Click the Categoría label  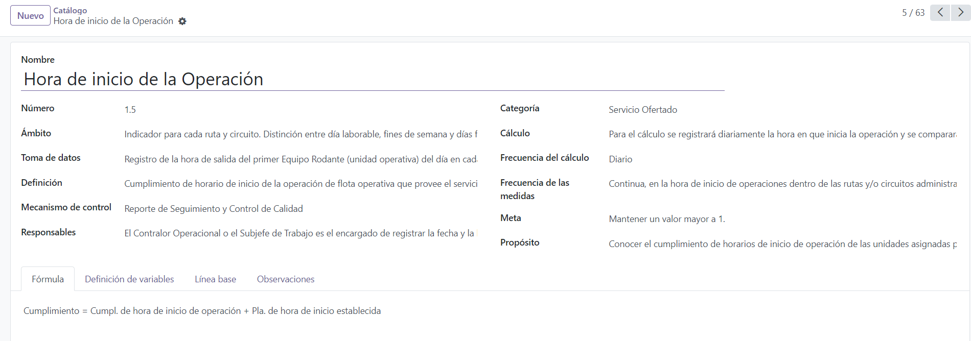point(520,108)
